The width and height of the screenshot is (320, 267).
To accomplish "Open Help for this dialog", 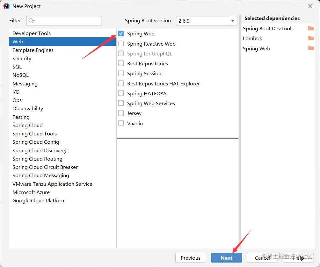I will (298, 258).
